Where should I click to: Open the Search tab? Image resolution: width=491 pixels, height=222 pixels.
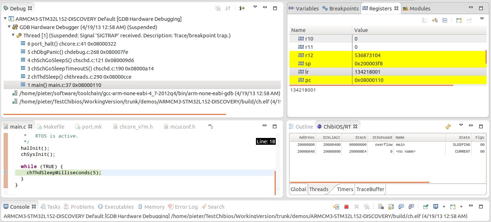213,207
